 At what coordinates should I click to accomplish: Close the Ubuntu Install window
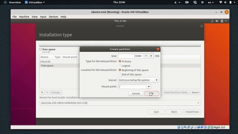[202, 26]
